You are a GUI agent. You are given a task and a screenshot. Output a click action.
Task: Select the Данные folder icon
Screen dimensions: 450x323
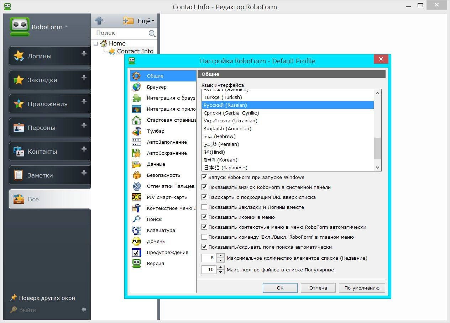(136, 164)
